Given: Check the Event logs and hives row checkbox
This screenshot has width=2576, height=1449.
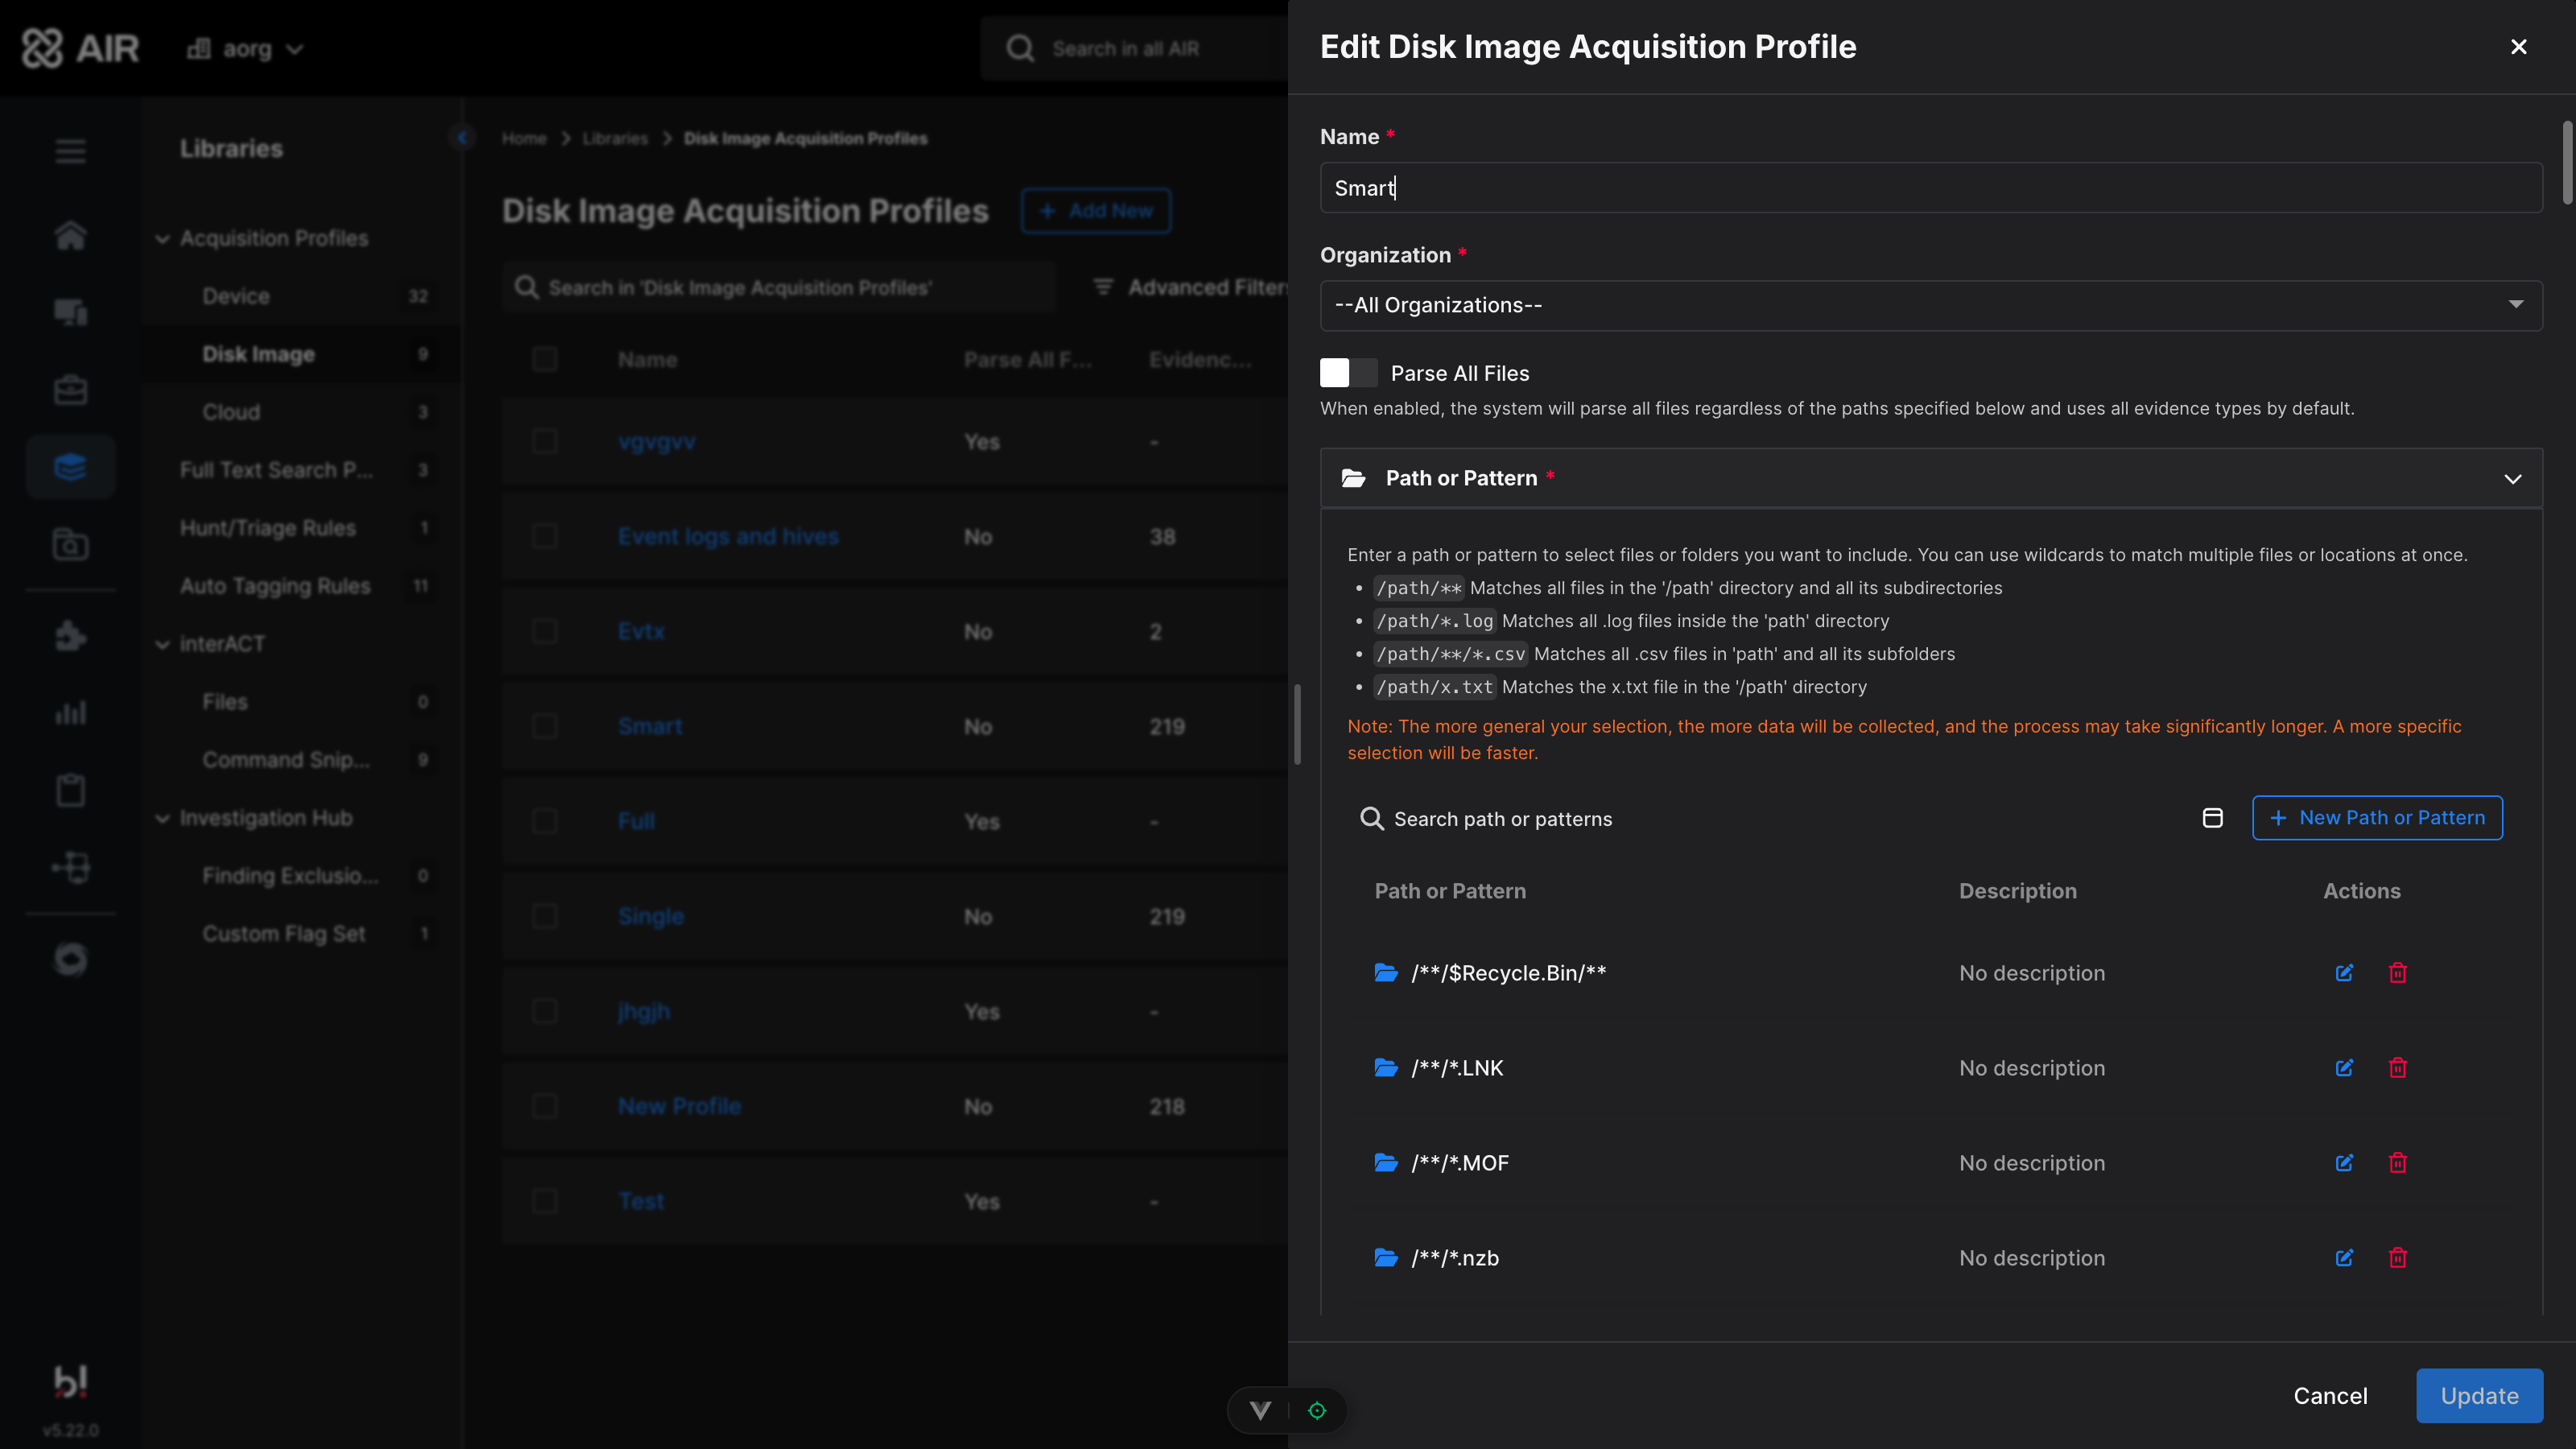Looking at the screenshot, I should click(544, 536).
